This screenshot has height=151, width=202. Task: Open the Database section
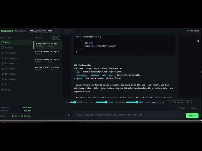click(16, 64)
